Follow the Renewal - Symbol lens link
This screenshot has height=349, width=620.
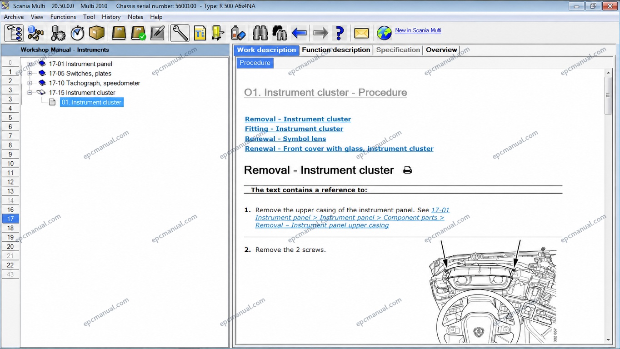coord(285,139)
